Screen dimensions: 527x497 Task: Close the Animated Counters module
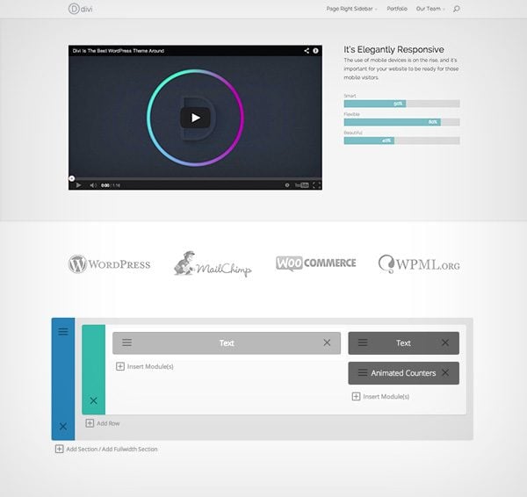click(445, 372)
